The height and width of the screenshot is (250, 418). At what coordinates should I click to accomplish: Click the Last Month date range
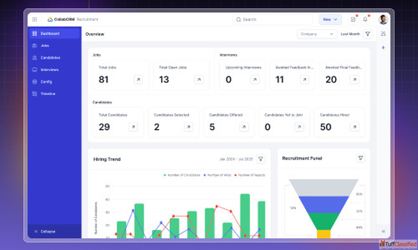[x=350, y=34]
